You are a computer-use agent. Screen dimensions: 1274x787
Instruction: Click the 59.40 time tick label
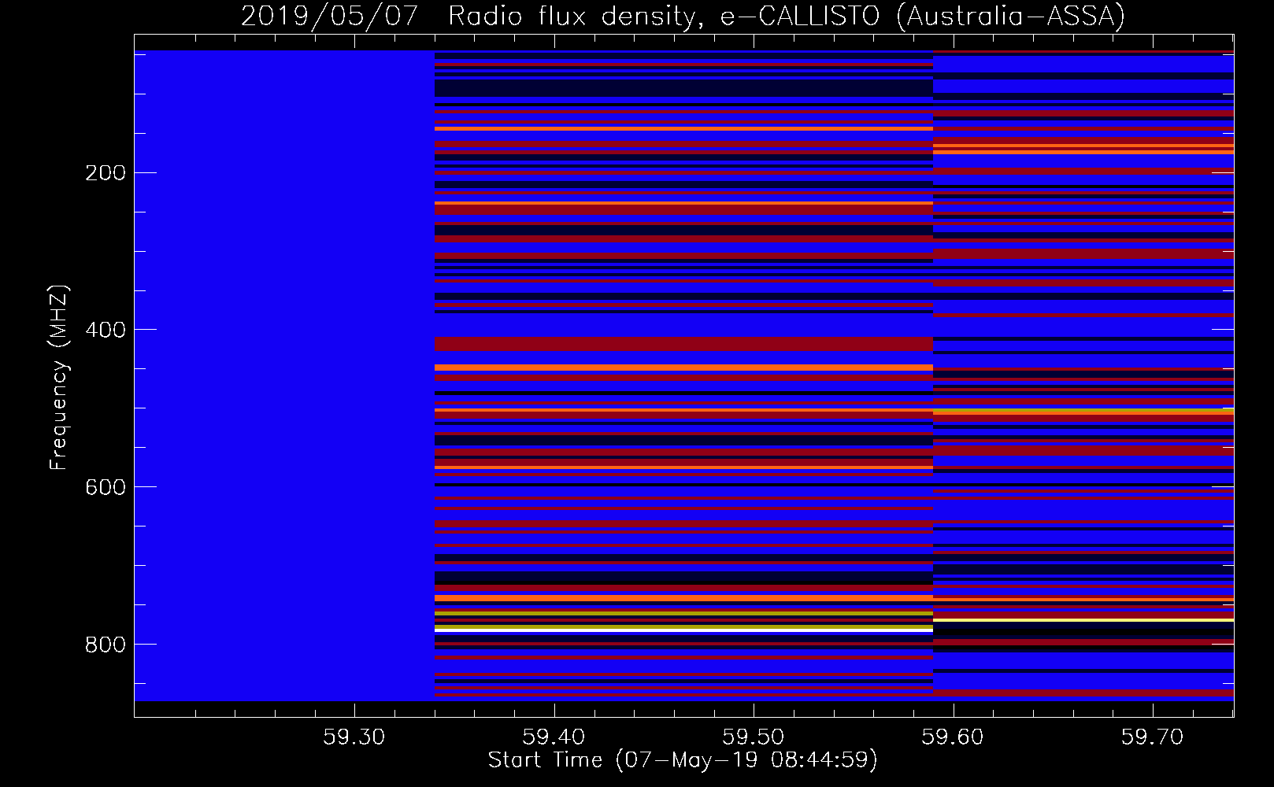[554, 737]
